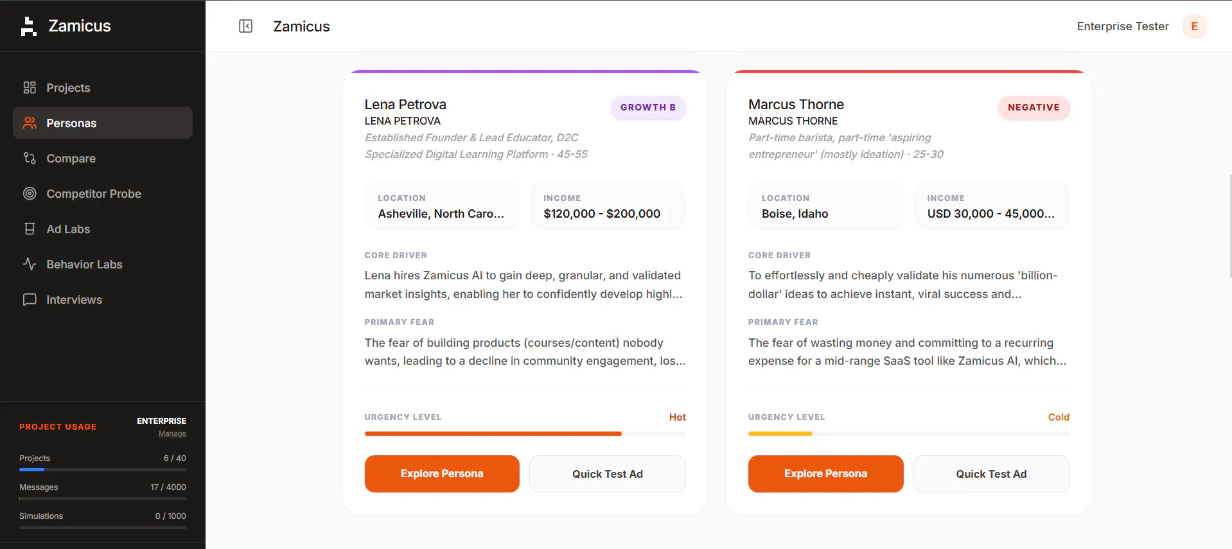Click Quick Test Ad for Lena Petrova
The image size is (1232, 549).
(x=608, y=474)
